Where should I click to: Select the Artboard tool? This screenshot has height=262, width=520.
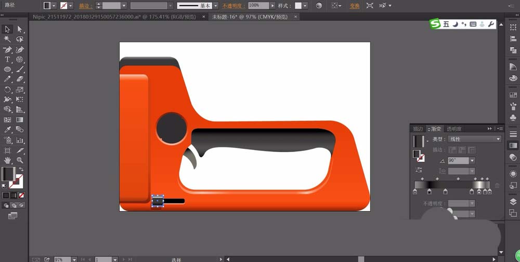point(7,150)
